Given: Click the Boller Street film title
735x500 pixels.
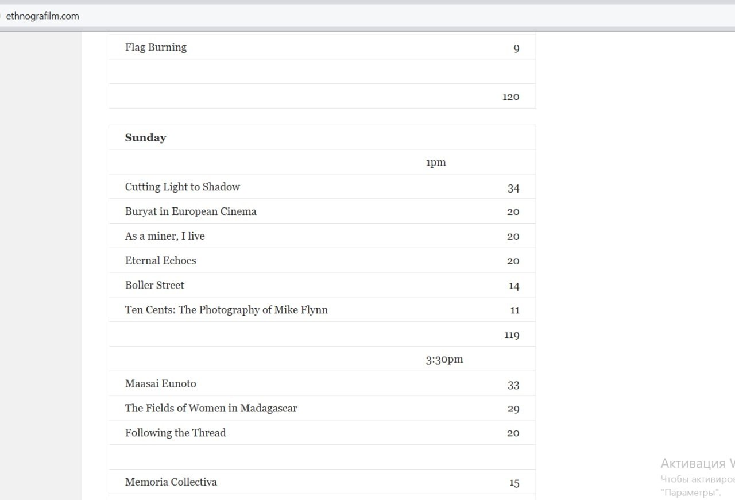Looking at the screenshot, I should click(x=154, y=286).
